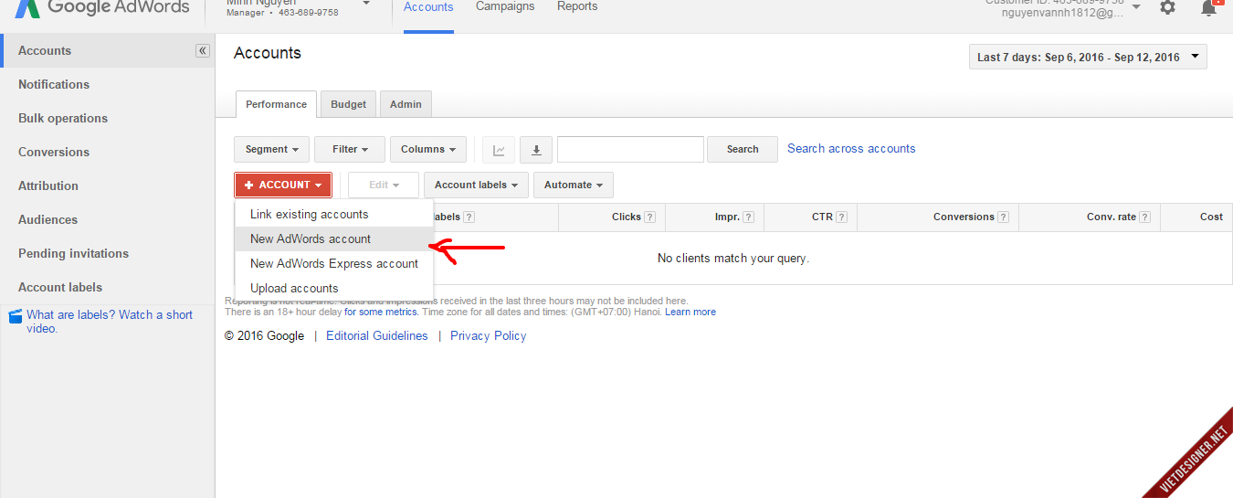Viewport: 1233px width, 498px height.
Task: Go to the Reports top navigation tab
Action: coord(577,7)
